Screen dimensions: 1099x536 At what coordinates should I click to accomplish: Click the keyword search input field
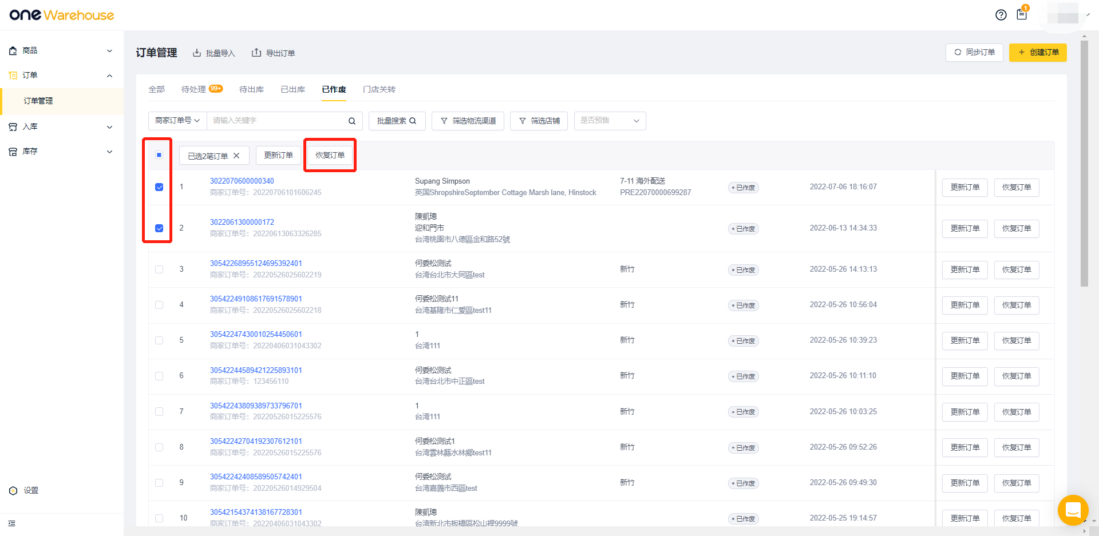tap(278, 121)
